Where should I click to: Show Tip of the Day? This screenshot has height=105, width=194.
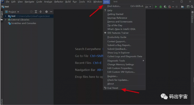124,25
